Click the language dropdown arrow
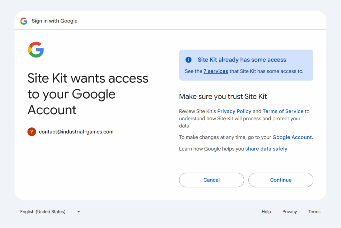The height and width of the screenshot is (228, 341). pos(79,212)
